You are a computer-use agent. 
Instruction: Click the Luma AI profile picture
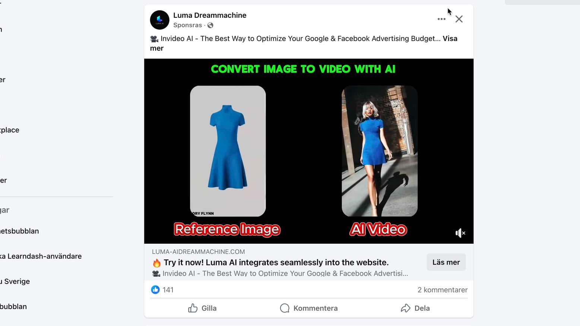click(x=159, y=20)
